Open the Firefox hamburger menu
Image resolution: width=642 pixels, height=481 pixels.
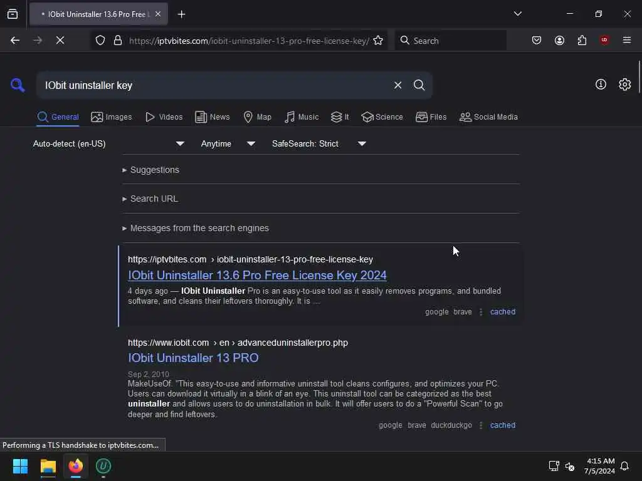coord(627,40)
